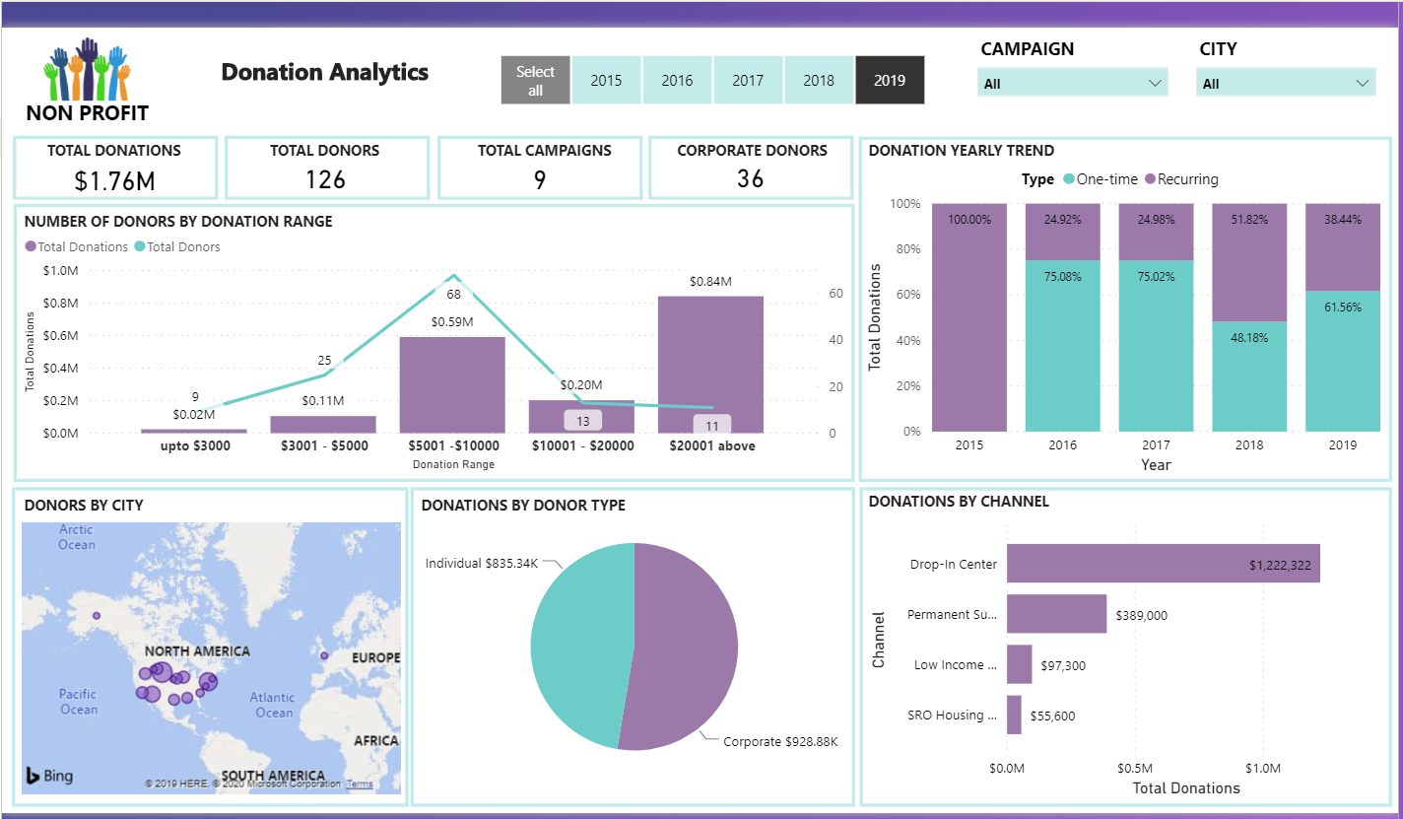Select the upto $3000 bar
The height and width of the screenshot is (819, 1403).
point(194,431)
